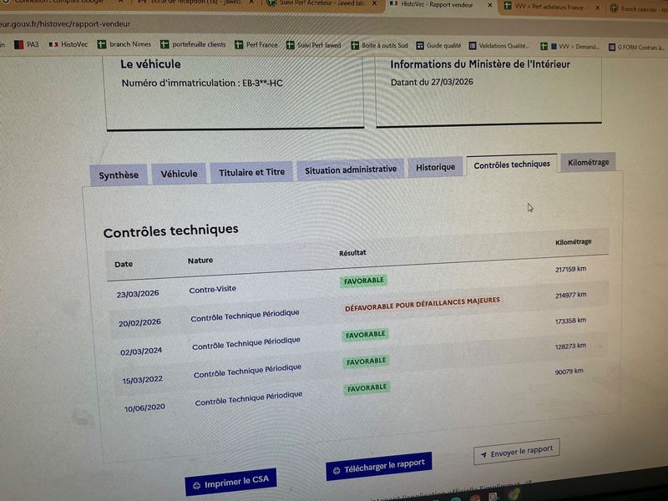668x501 pixels.
Task: Open the Synthèse tab
Action: (119, 175)
